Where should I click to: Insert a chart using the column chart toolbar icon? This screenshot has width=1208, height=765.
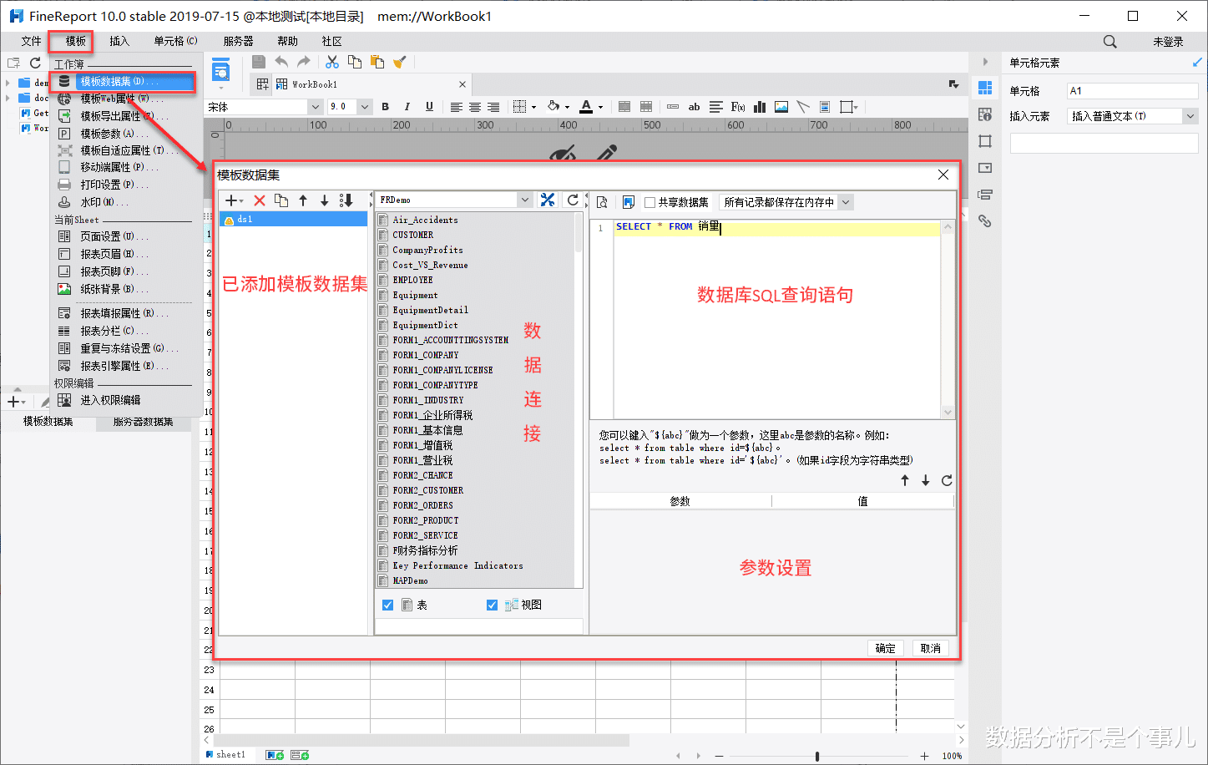pos(759,106)
